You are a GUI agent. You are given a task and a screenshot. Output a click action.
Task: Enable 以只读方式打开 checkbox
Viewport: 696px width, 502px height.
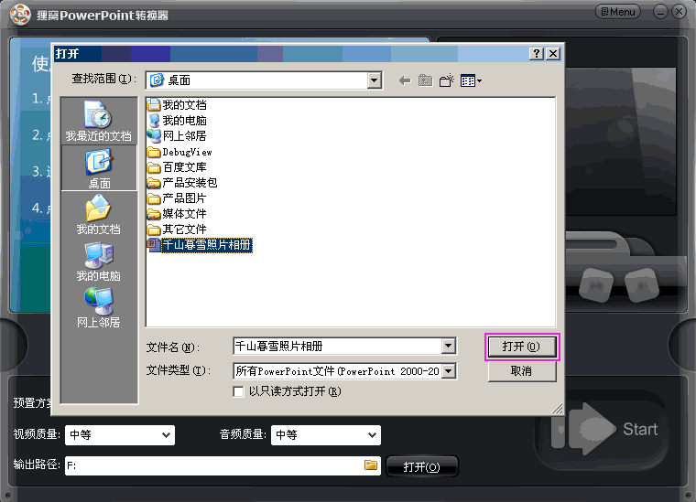point(240,391)
